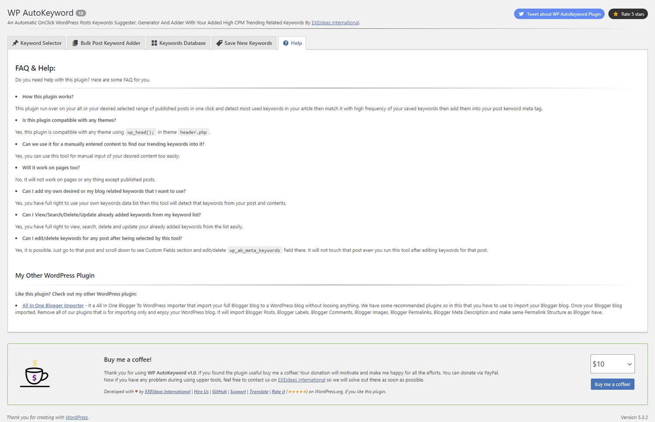This screenshot has width=655, height=422.
Task: Click the wp_head(); code snippet
Action: 141,133
